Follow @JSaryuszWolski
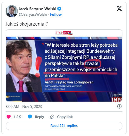Viewport: 129px width, 136px height. click(x=56, y=15)
